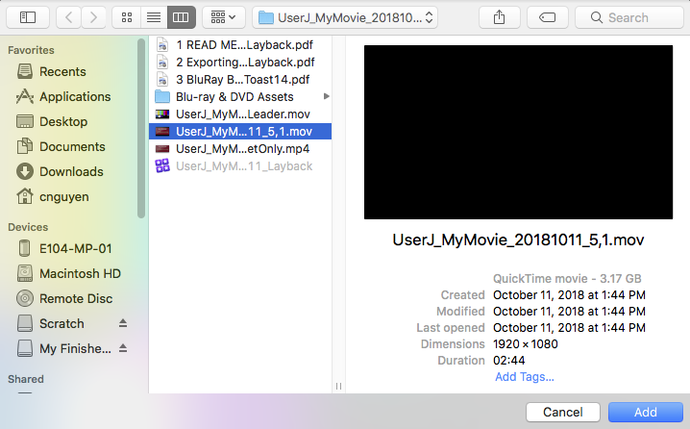Click the Blu-ray & DVD Assets folder icon

162,97
